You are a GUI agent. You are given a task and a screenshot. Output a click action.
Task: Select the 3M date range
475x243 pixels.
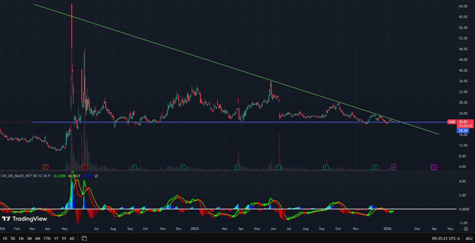pos(29,238)
